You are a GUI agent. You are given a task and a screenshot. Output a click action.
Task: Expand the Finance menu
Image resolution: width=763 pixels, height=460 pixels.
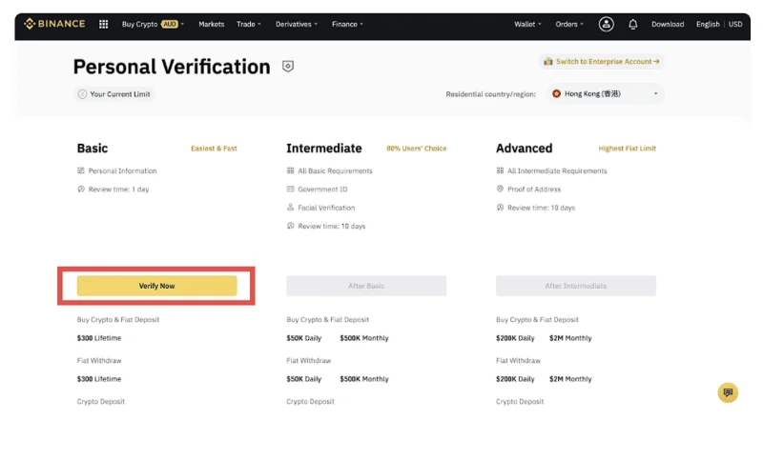point(347,24)
